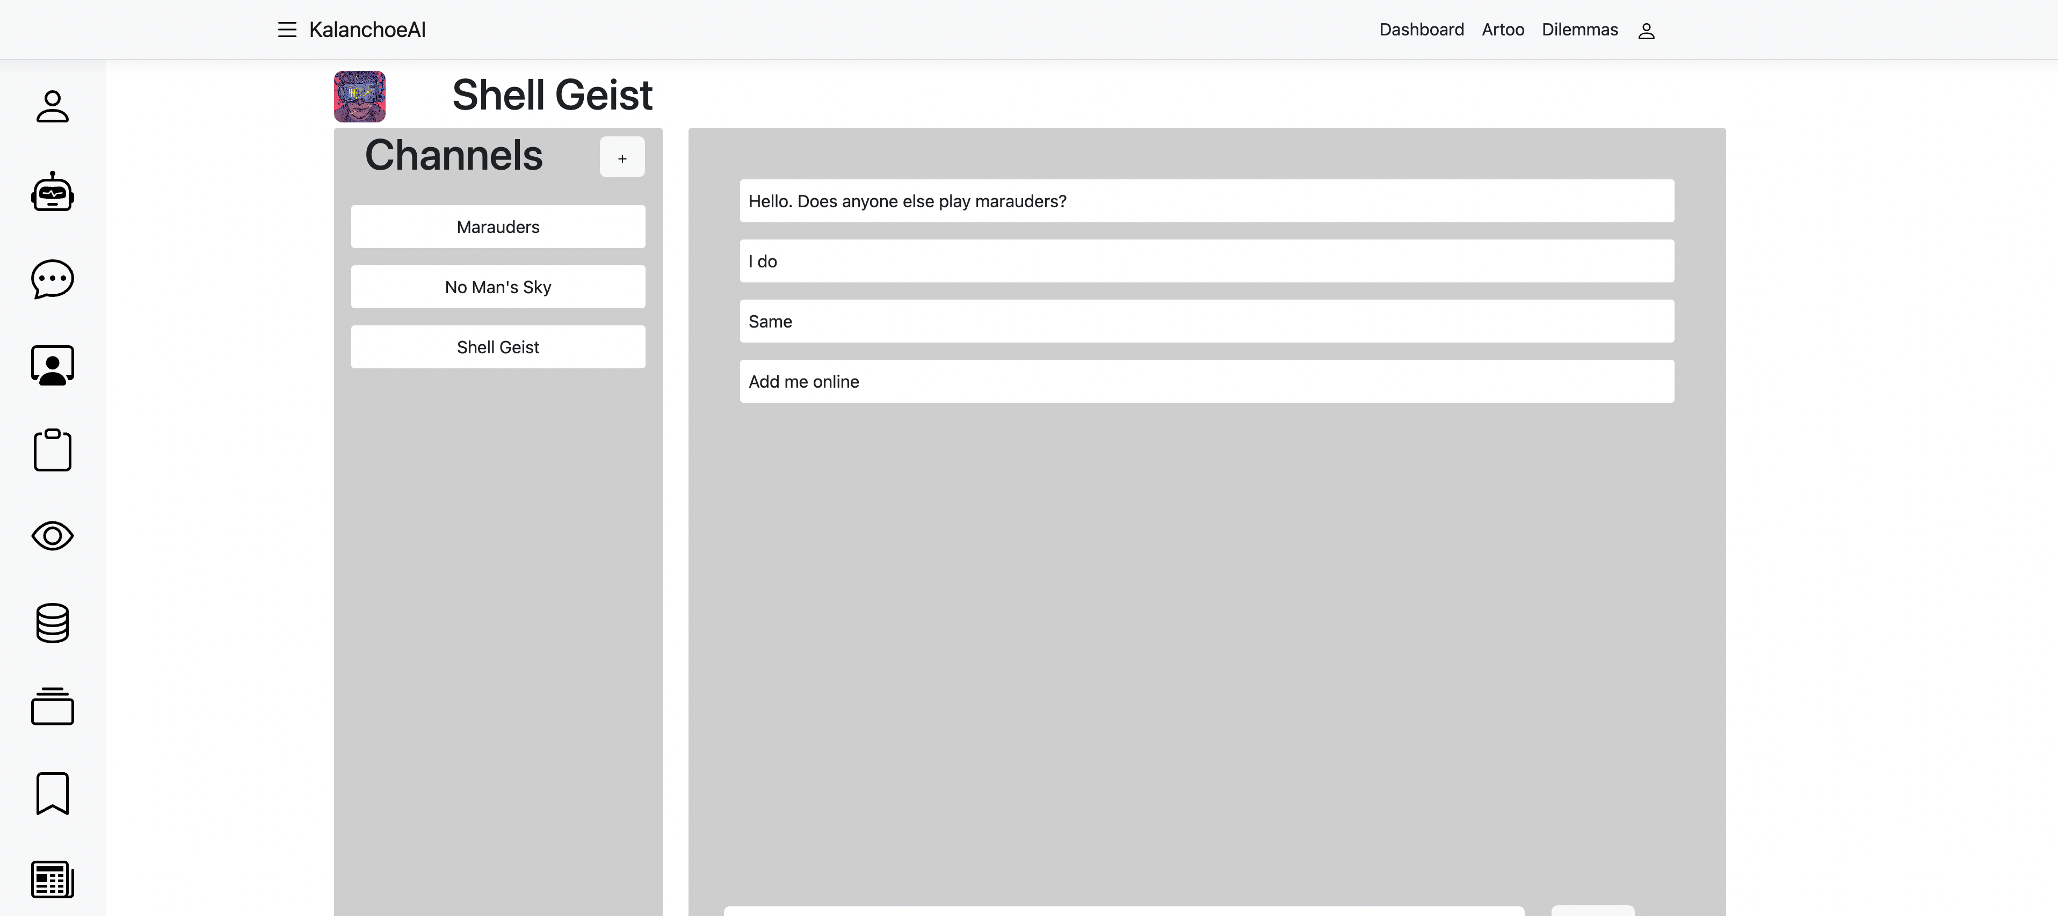This screenshot has width=2058, height=916.
Task: Click the Shell Geist avatar thumbnail
Action: click(x=359, y=96)
